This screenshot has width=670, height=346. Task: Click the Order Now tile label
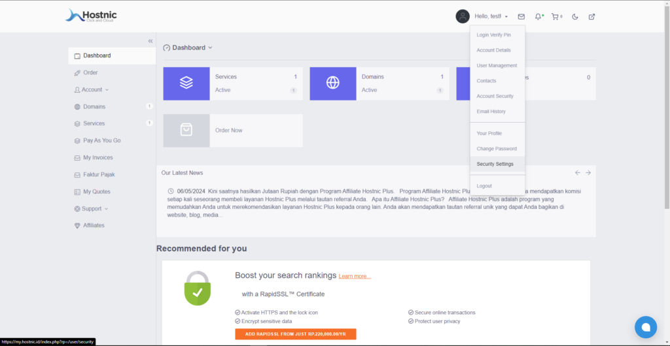point(228,131)
